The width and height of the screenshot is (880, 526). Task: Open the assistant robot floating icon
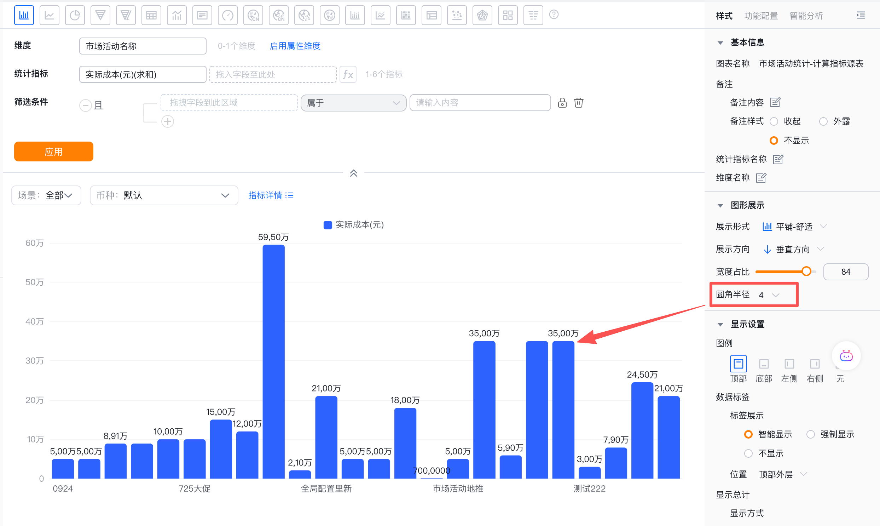point(846,355)
